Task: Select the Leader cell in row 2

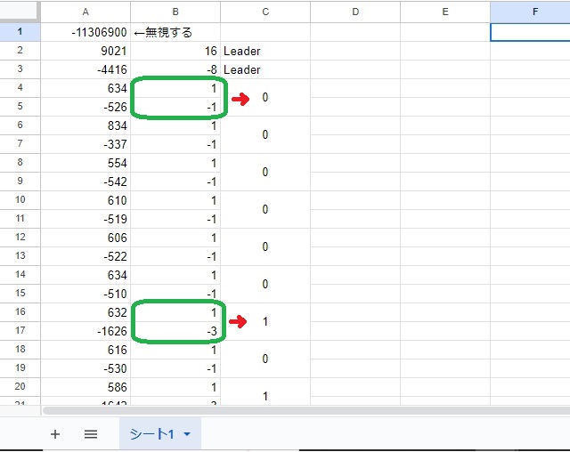Action: pos(265,51)
